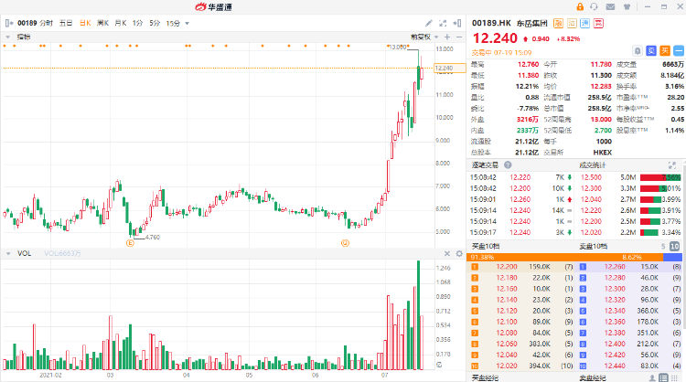
Task: Switch broker queue to grid view icon
Action: point(676,377)
